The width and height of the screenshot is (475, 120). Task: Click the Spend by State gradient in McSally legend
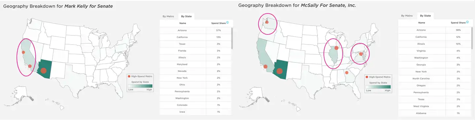click(x=378, y=87)
